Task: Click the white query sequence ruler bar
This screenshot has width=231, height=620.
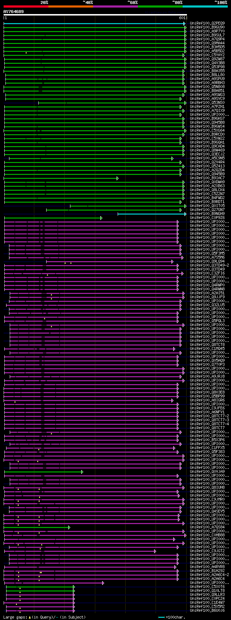Action: (x=95, y=15)
